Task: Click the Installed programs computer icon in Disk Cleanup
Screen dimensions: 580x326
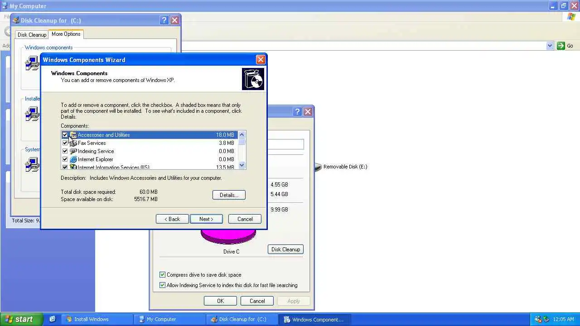Action: point(32,114)
